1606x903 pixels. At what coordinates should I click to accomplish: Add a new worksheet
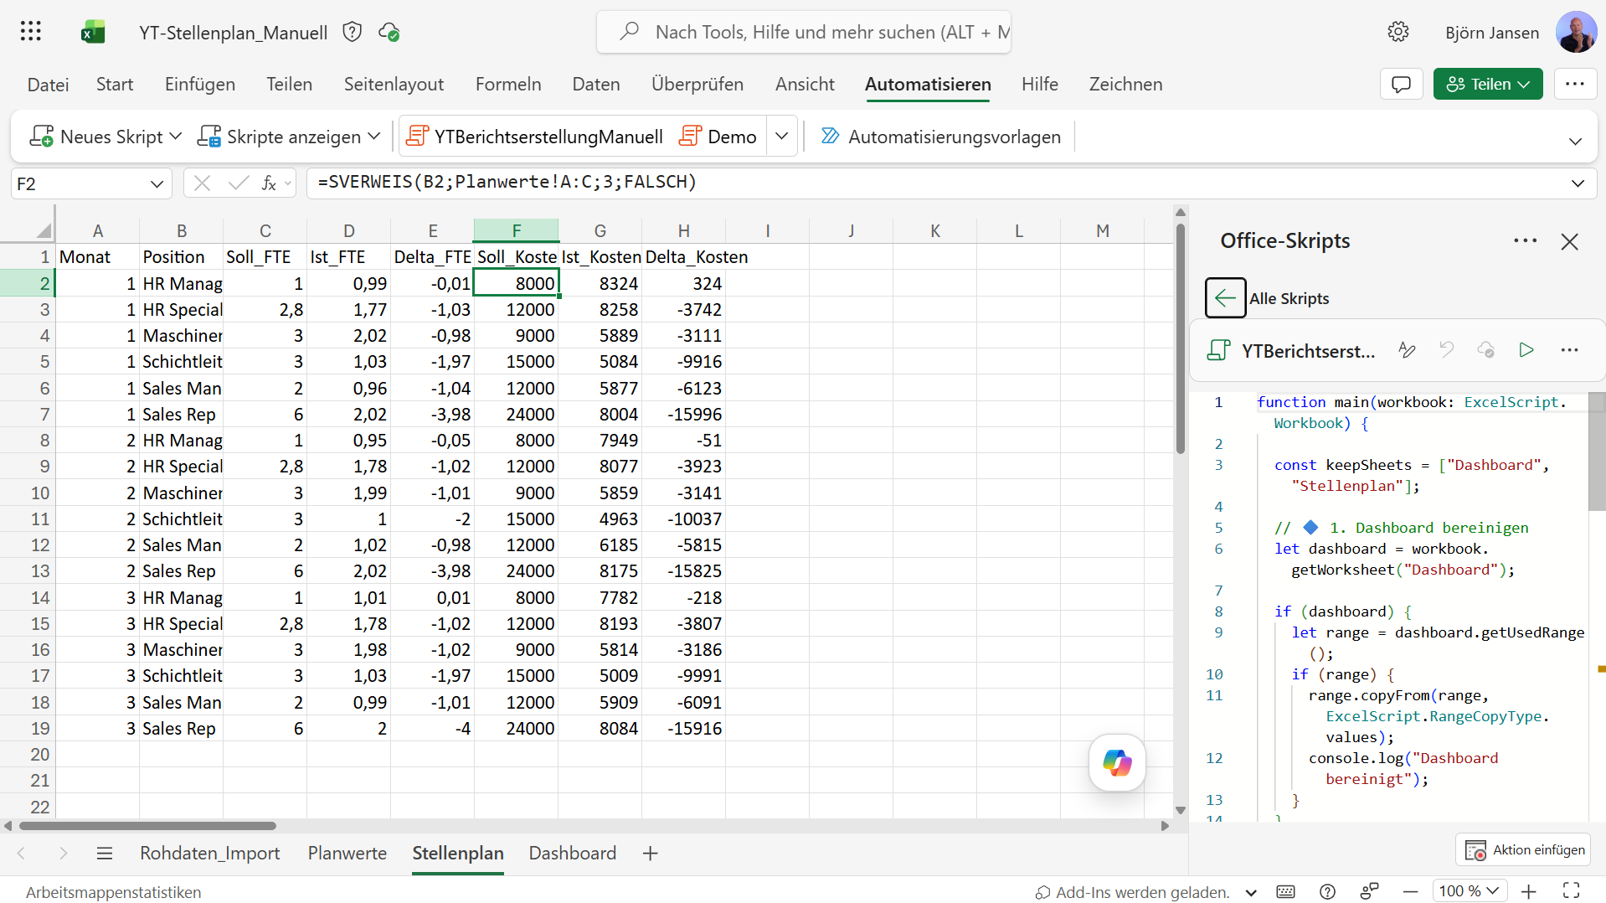[650, 853]
